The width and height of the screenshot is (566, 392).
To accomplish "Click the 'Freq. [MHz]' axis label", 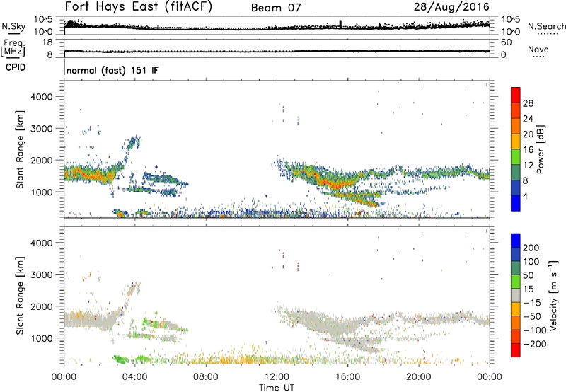I will (x=13, y=48).
